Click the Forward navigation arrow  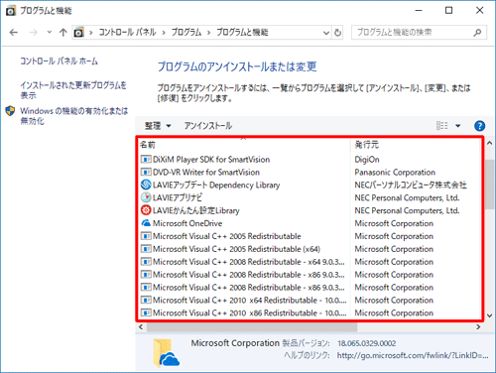coord(33,33)
